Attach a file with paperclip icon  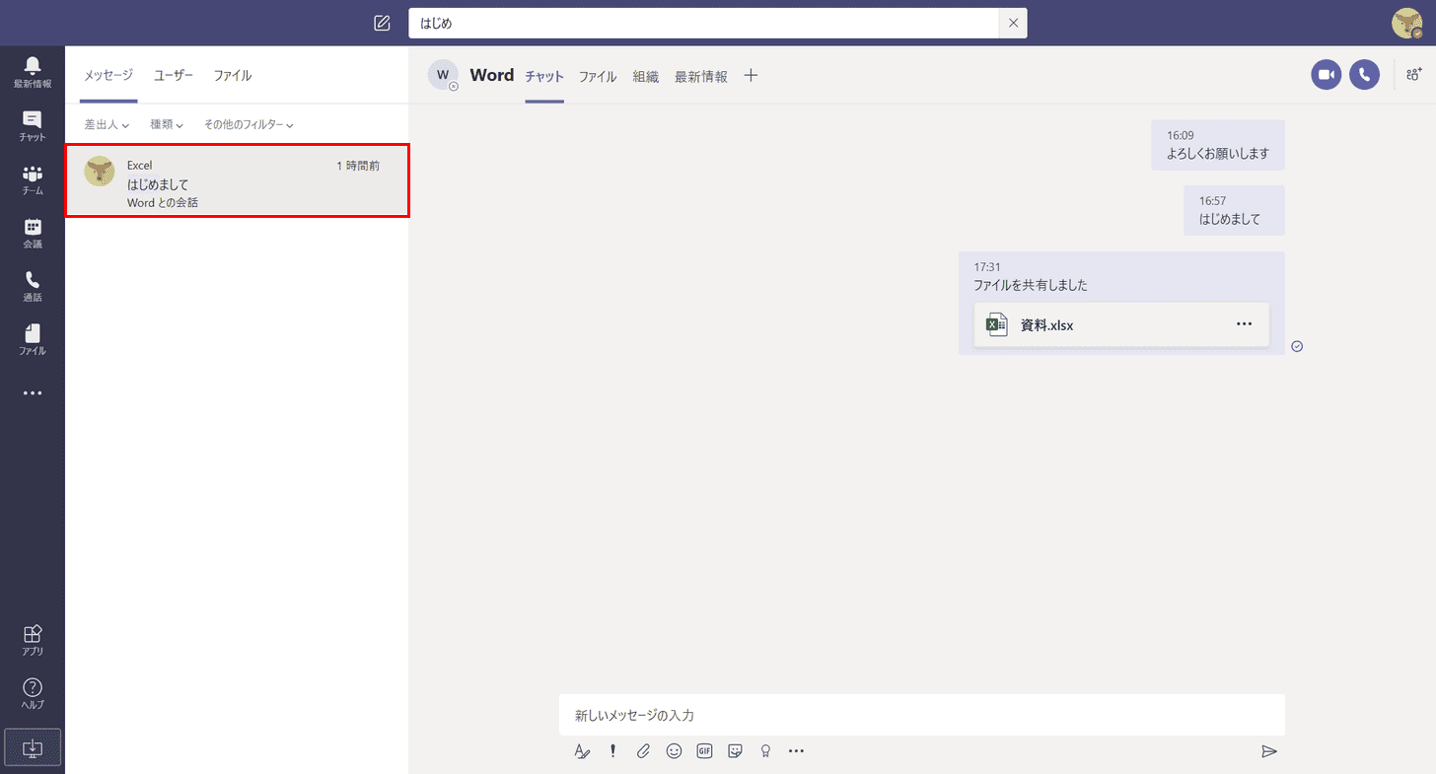643,751
